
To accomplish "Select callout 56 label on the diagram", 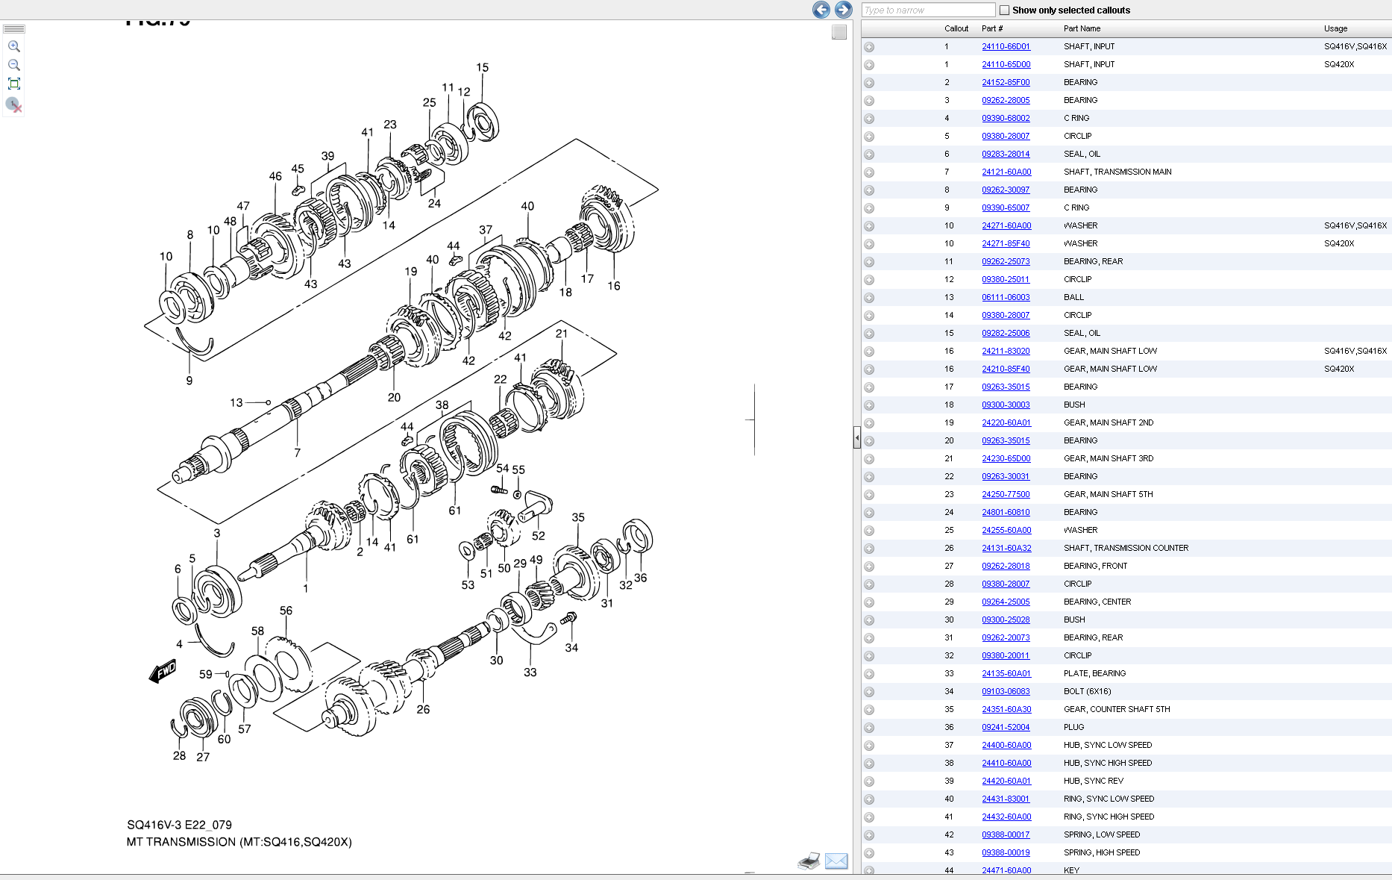I will tap(286, 610).
